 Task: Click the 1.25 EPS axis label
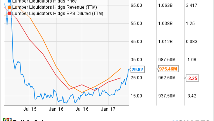tap(190, 24)
